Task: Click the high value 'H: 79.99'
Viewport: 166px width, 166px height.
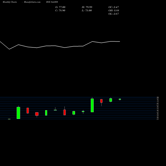Action: (87, 7)
